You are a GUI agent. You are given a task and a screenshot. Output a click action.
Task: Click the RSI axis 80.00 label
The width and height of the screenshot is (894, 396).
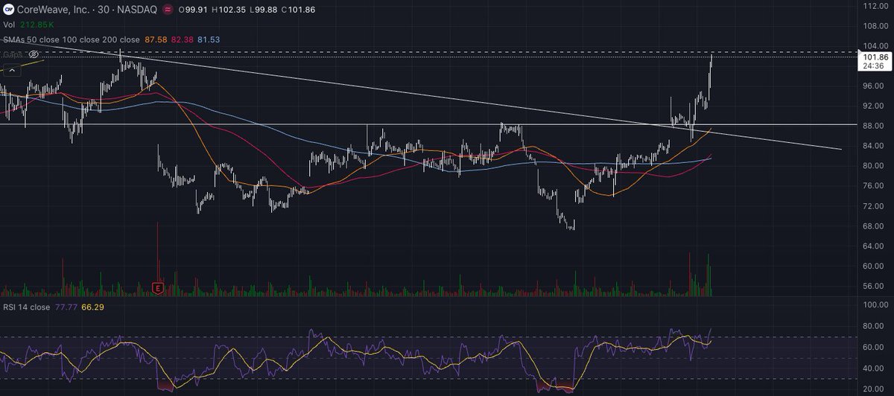[x=874, y=326]
